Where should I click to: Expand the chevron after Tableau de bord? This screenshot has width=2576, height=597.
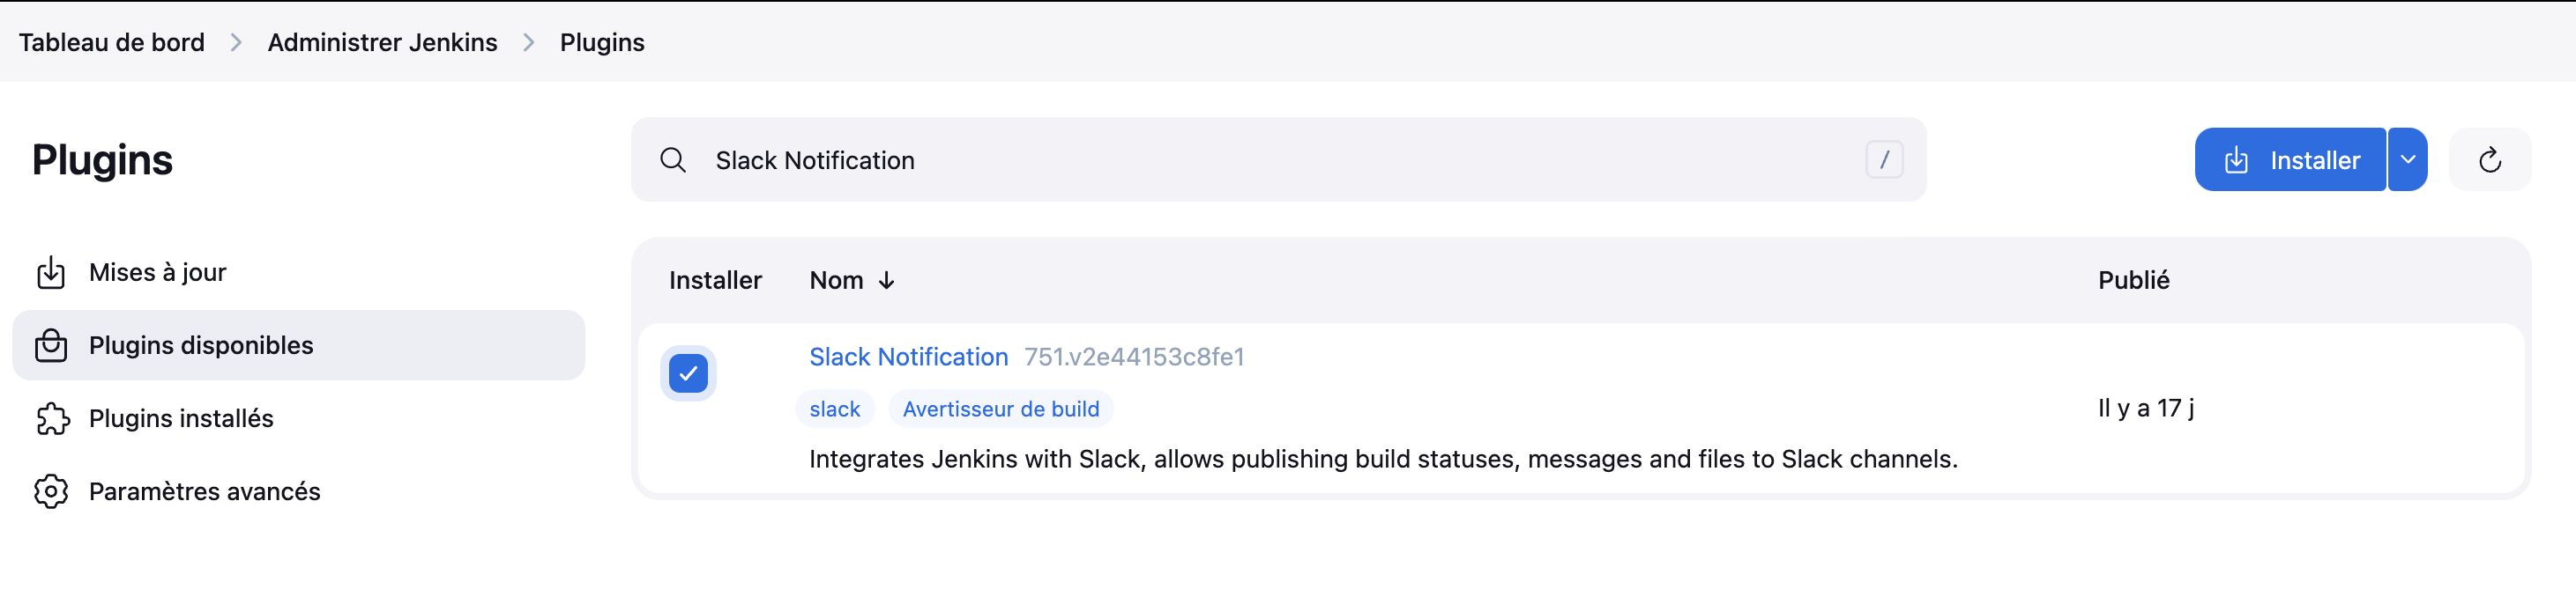tap(236, 43)
